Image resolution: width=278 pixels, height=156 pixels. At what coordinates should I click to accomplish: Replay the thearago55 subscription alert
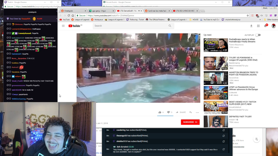(224, 136)
